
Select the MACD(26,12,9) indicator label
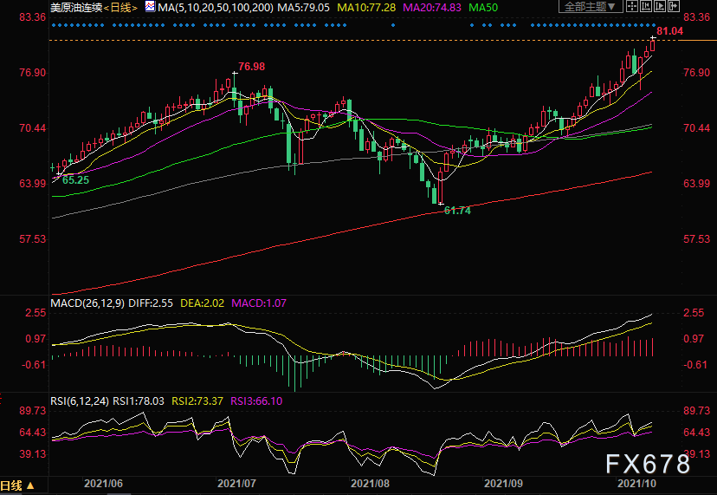point(87,303)
